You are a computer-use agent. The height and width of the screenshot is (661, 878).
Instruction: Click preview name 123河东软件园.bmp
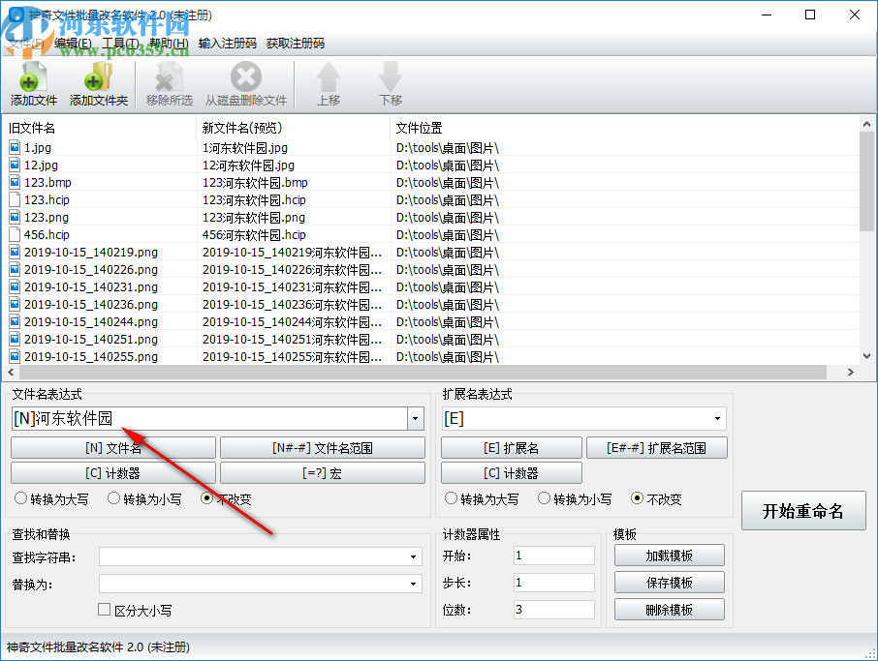255,182
